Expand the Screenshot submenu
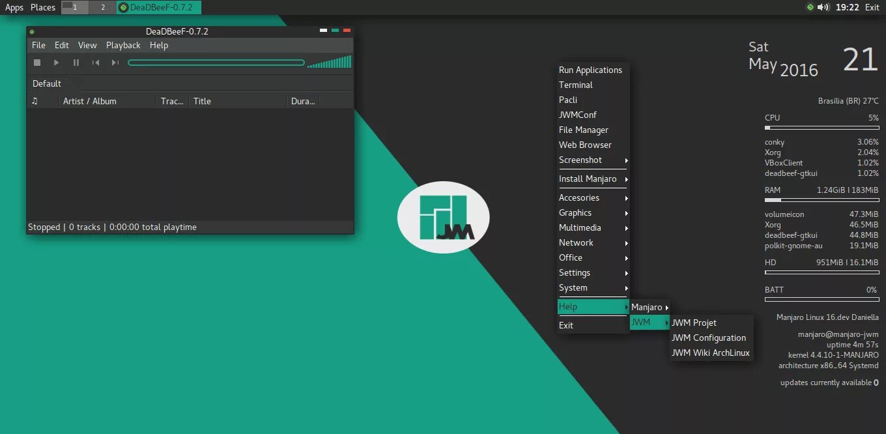886x434 pixels. tap(593, 160)
